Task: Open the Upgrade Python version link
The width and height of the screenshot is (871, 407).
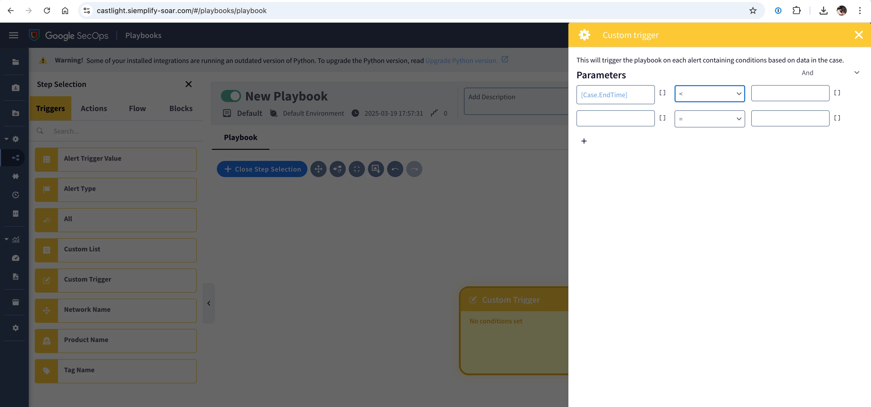Action: (461, 61)
